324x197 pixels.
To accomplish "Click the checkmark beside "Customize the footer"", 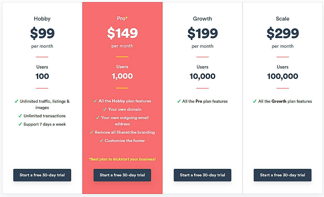I will [102, 140].
